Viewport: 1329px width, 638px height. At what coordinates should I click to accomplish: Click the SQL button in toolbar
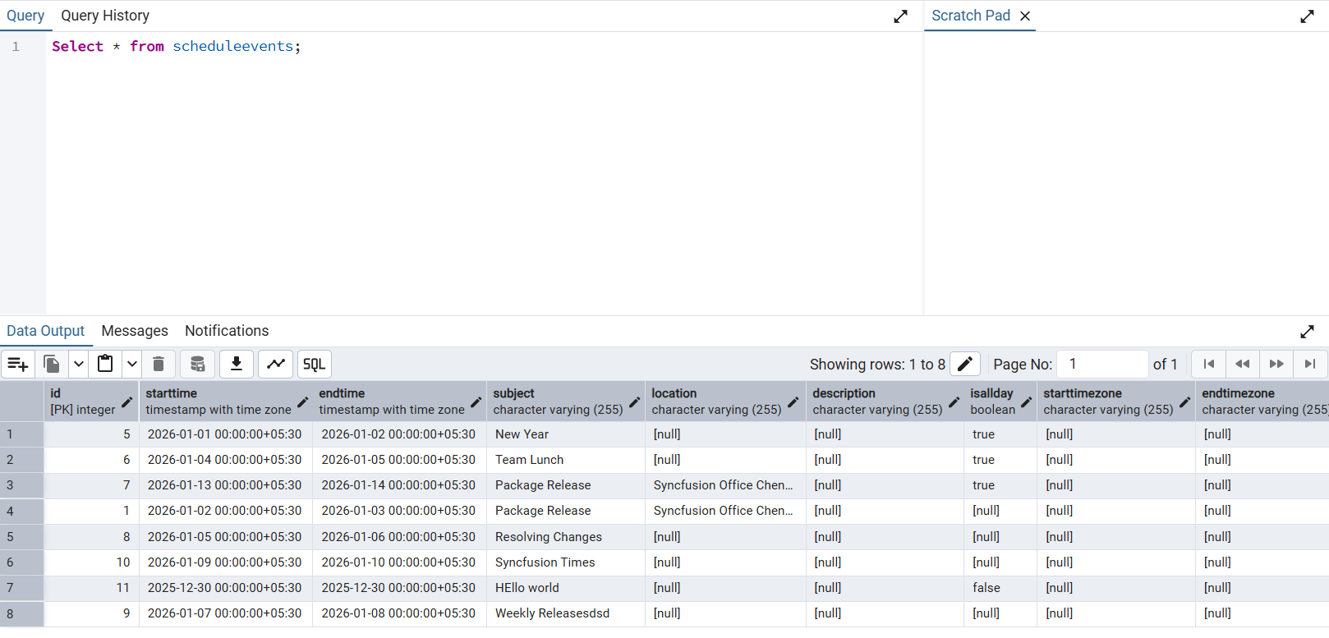tap(315, 364)
